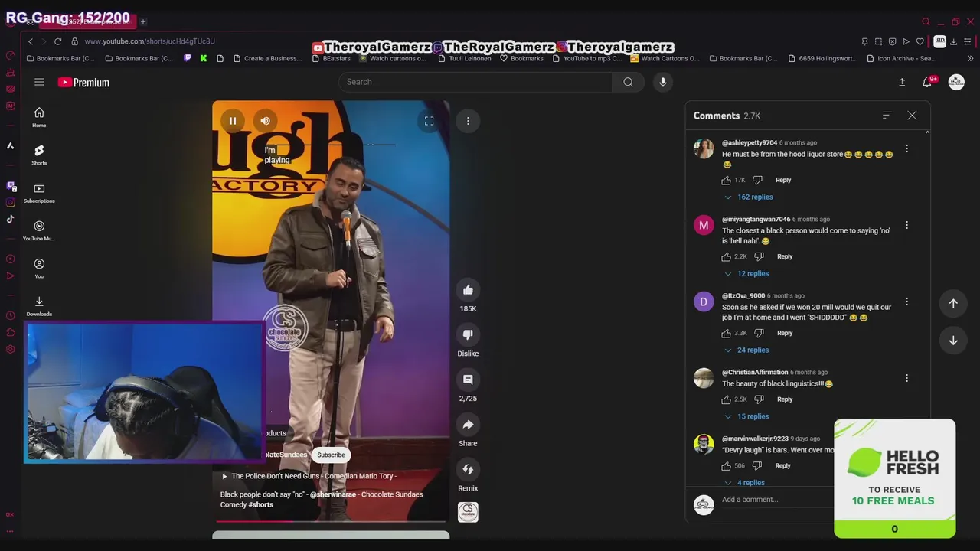This screenshot has width=980, height=551.
Task: Pause the Shorts video
Action: (233, 121)
